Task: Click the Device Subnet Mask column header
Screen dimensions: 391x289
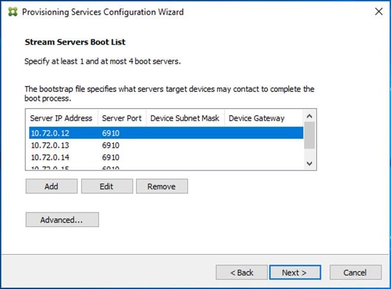Action: tap(185, 118)
